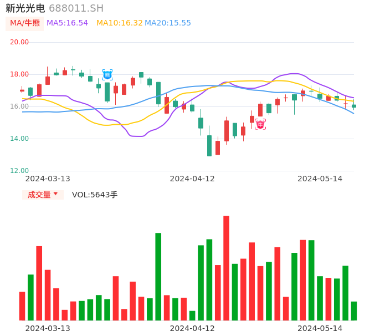Click the 2024-05-14 date under volume chart
This screenshot has width=380, height=336.
(320, 328)
